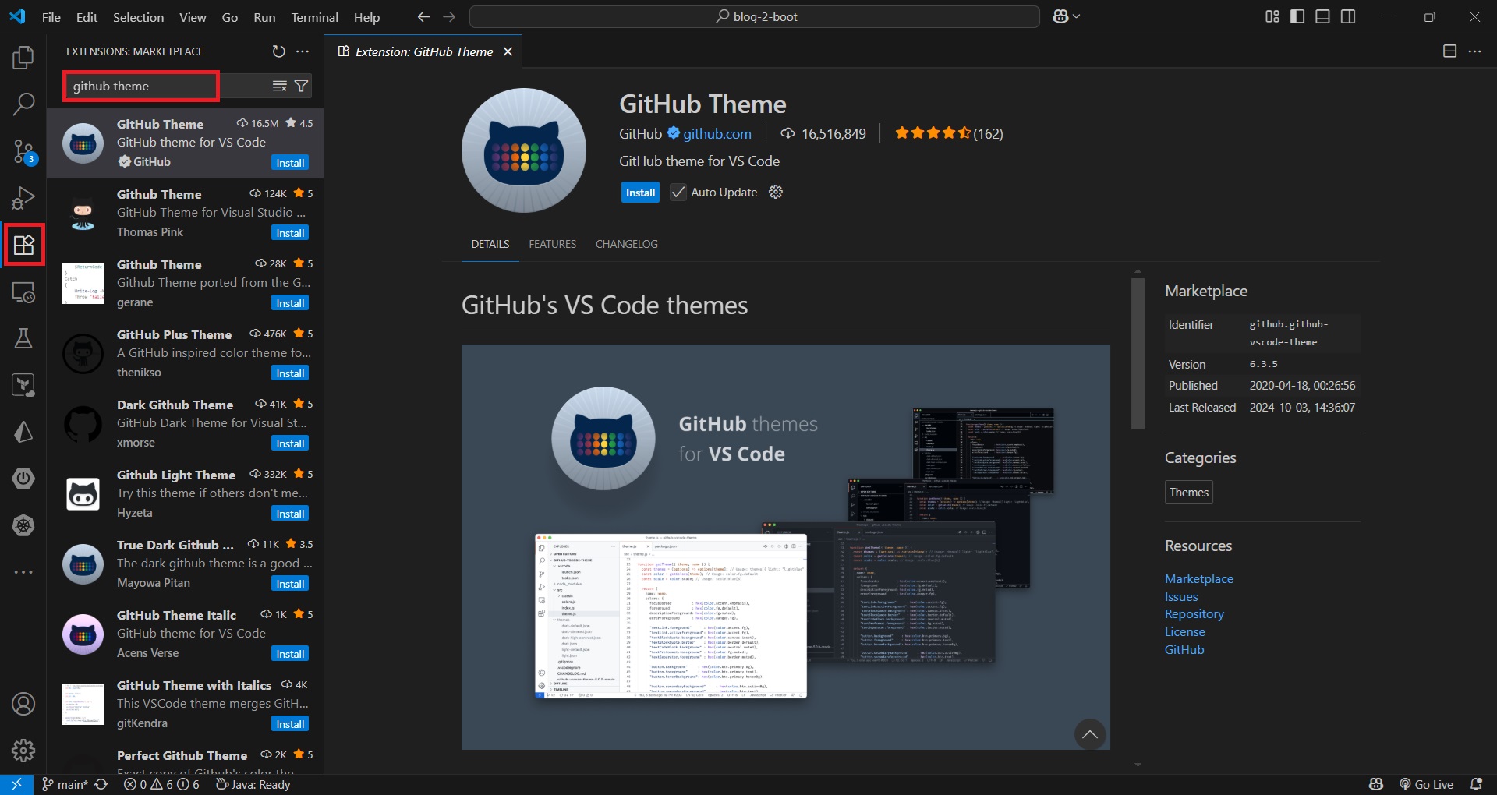
Task: Click the details page vertical scrollbar
Action: click(x=1138, y=353)
